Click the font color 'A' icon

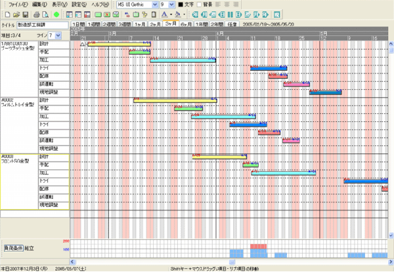162,14
